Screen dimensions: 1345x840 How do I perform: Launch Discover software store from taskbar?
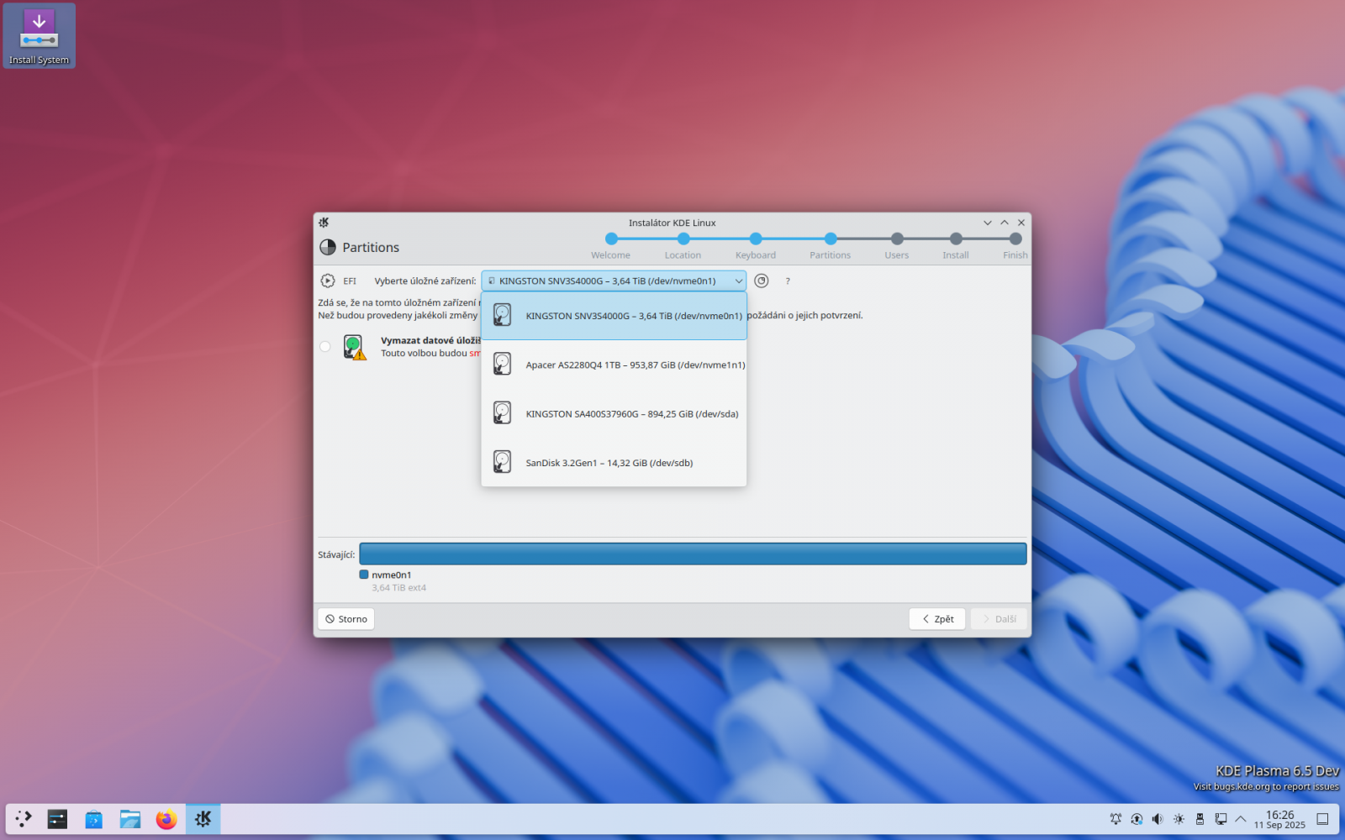[93, 819]
